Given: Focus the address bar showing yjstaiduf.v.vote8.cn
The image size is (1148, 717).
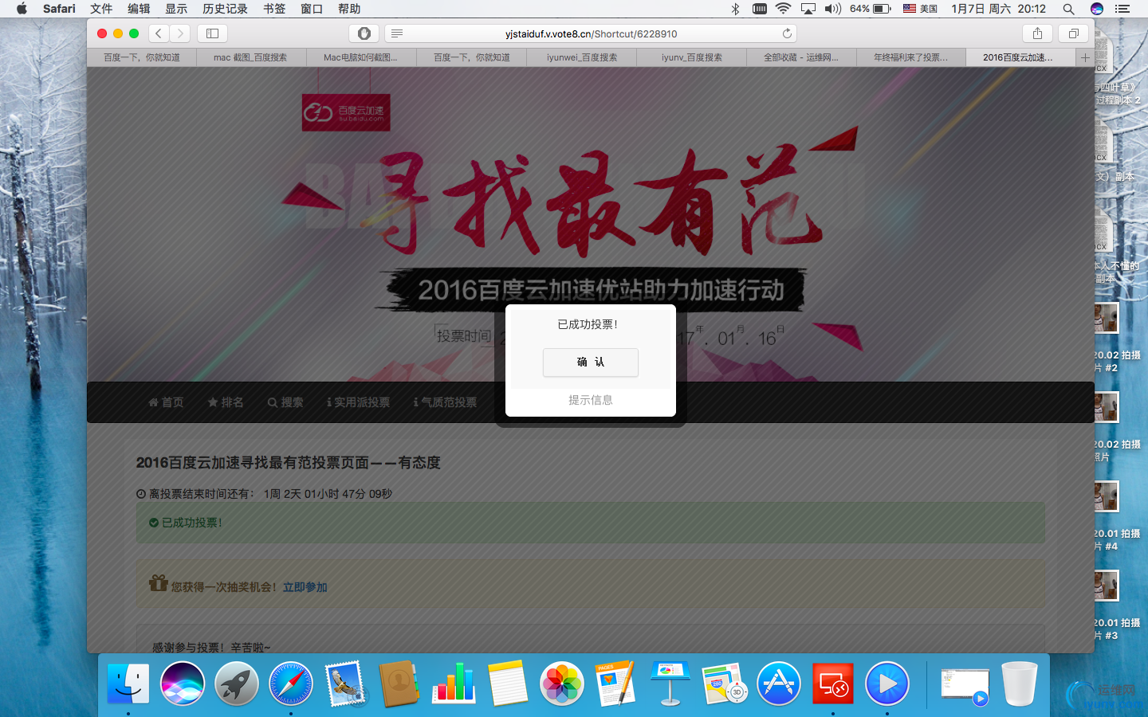Looking at the screenshot, I should pos(591,33).
